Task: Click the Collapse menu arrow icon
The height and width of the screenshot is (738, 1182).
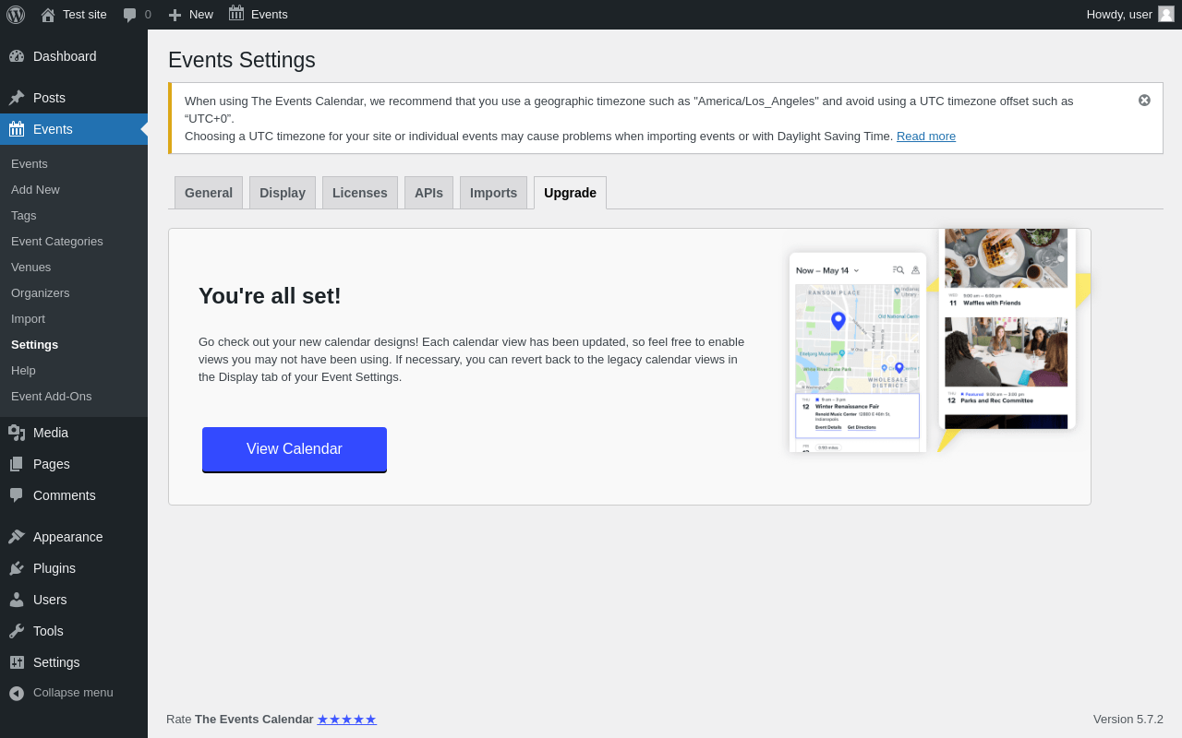Action: pyautogui.click(x=17, y=693)
